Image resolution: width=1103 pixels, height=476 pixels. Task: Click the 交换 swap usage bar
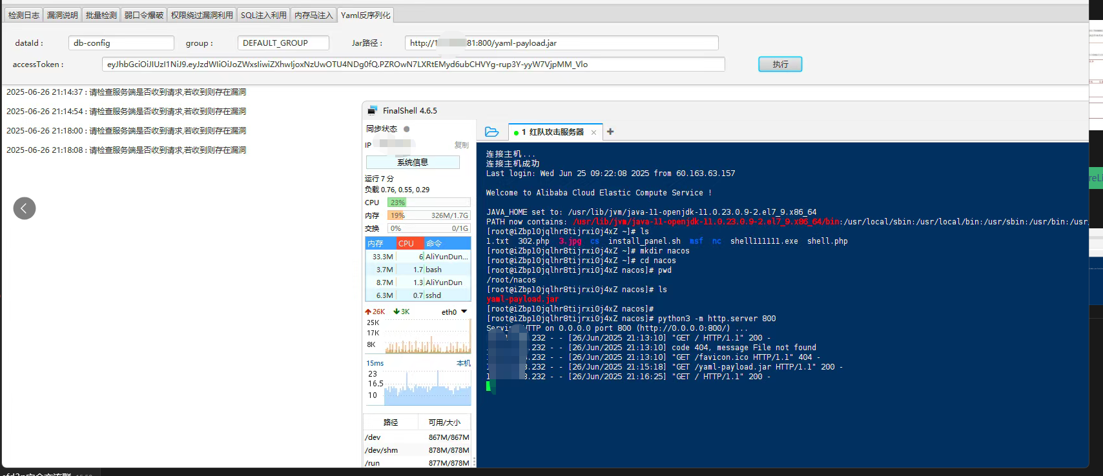[429, 228]
